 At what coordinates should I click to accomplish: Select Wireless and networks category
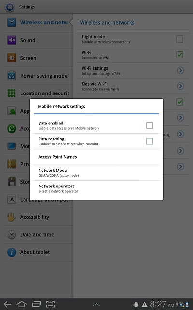pyautogui.click(x=39, y=22)
